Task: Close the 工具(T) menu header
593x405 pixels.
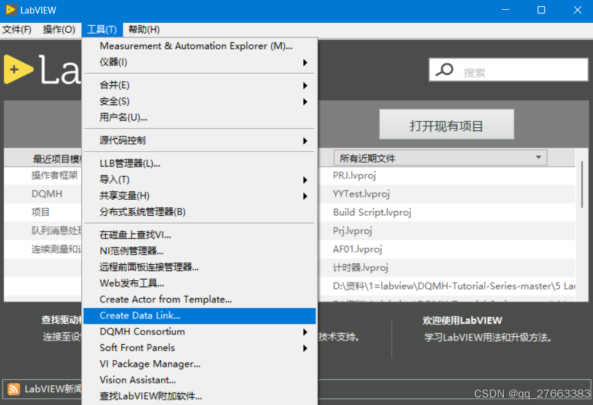Action: [x=101, y=29]
